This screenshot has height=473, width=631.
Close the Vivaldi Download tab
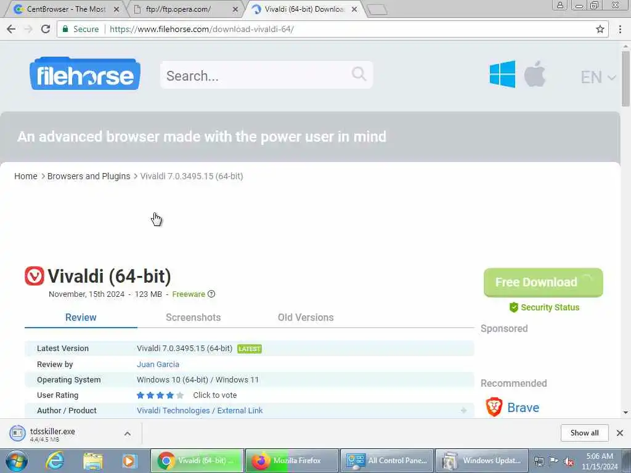point(354,9)
